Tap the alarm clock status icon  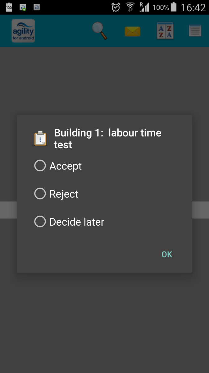tap(116, 7)
